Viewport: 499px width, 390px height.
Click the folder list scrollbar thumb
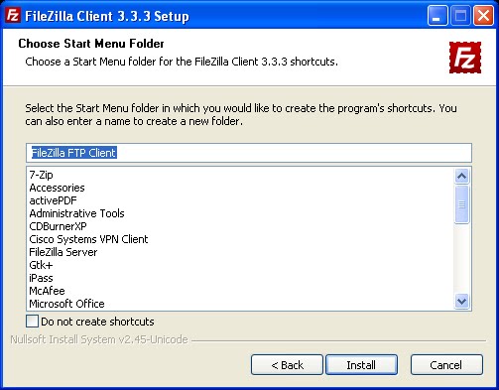461,204
